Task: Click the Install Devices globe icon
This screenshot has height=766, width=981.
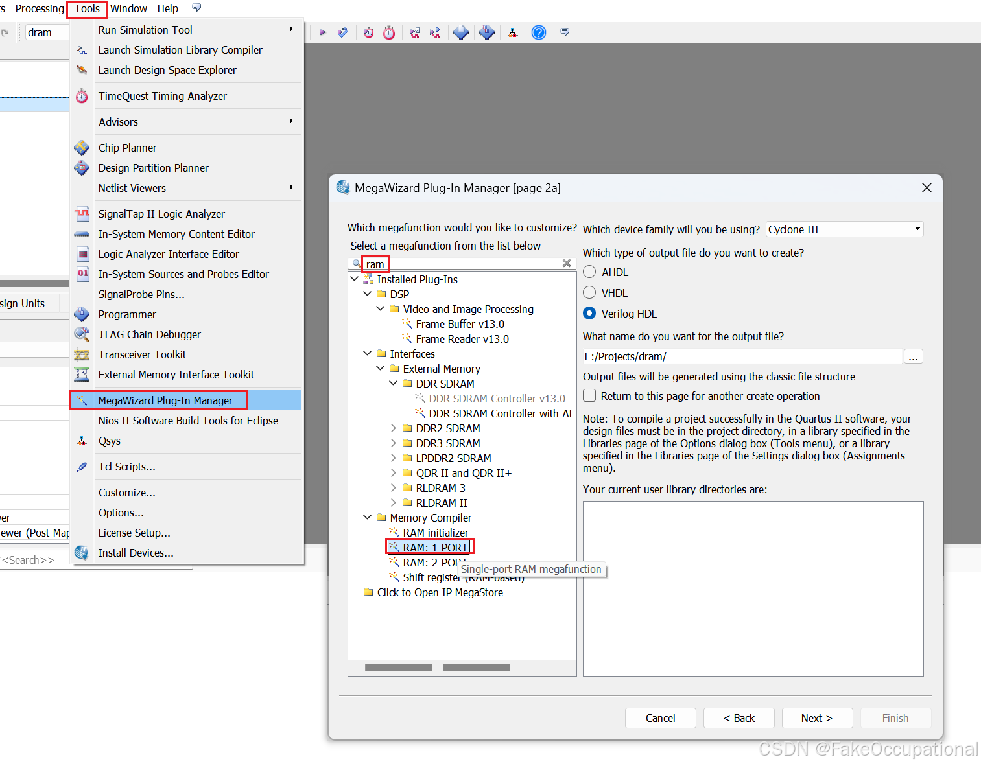Action: click(x=81, y=553)
